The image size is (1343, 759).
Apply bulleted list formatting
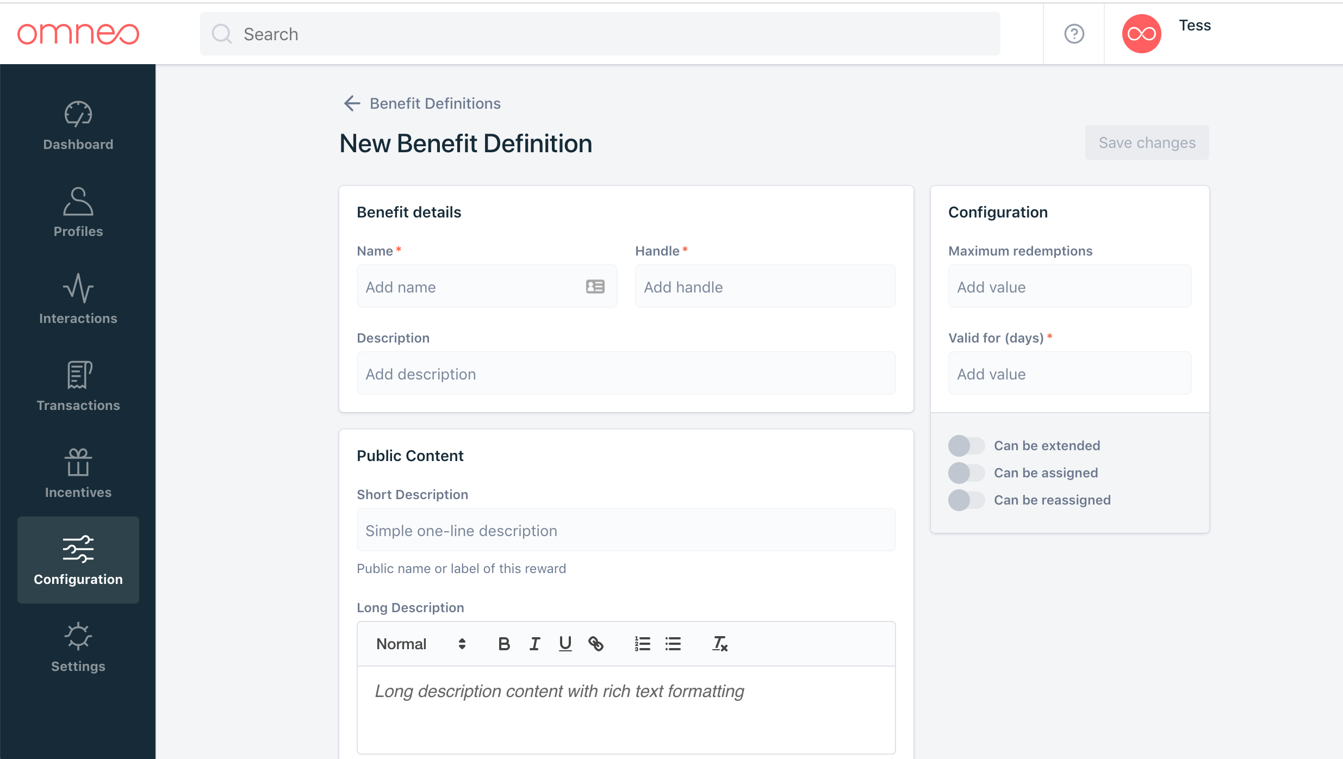tap(673, 644)
